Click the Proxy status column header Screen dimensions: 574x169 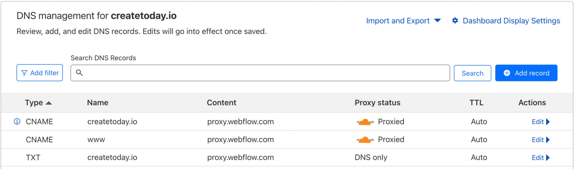point(377,103)
